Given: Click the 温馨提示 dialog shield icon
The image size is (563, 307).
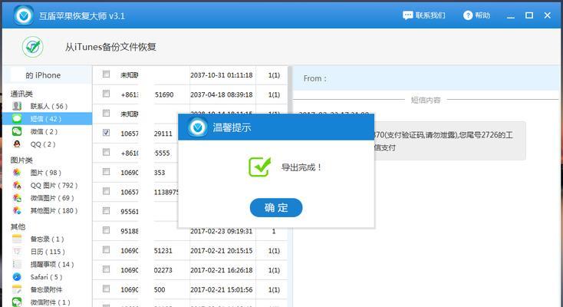Looking at the screenshot, I should (x=197, y=127).
